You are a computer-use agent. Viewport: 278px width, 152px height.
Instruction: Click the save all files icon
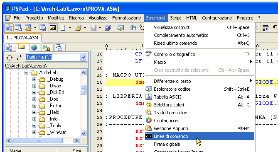[x=108, y=28]
